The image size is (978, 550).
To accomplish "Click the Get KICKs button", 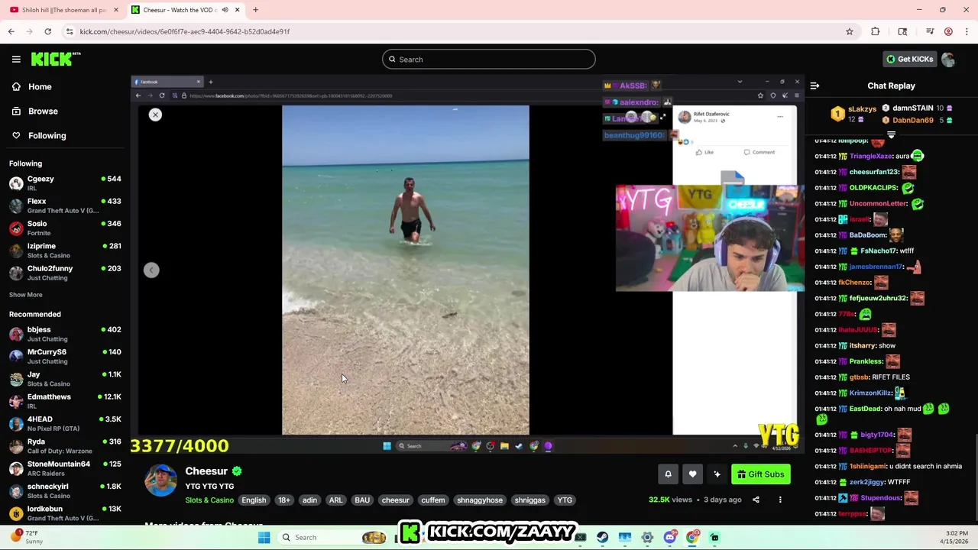I will point(909,59).
